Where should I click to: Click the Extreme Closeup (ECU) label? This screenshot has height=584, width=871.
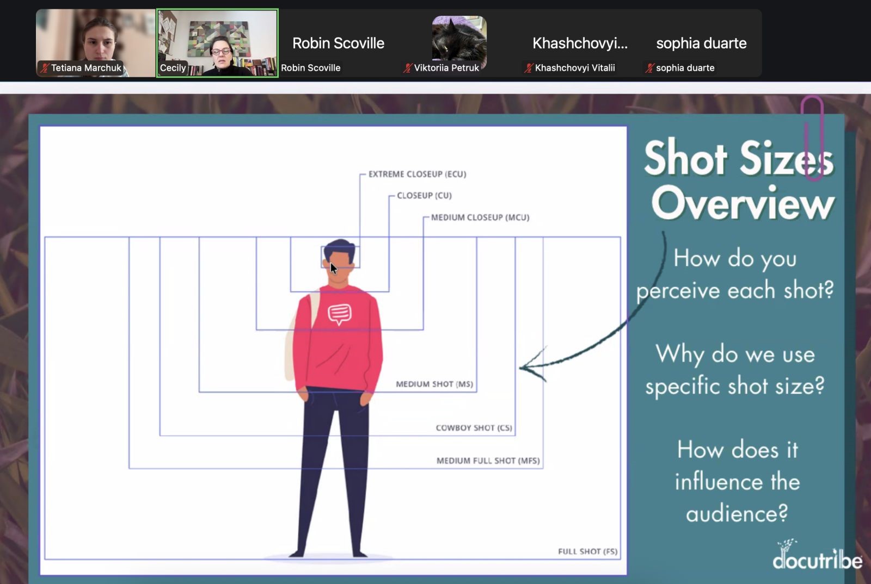coord(417,174)
